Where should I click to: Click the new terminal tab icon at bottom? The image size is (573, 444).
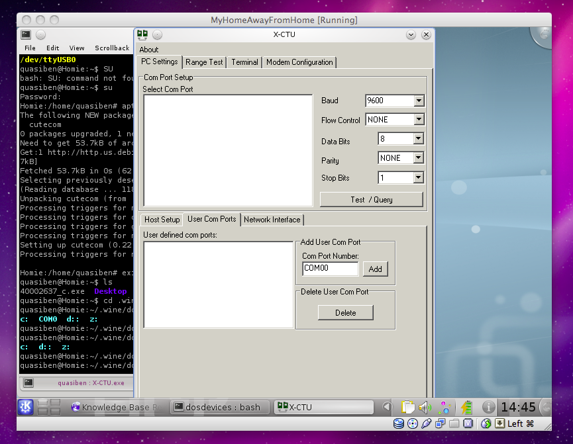[28, 382]
